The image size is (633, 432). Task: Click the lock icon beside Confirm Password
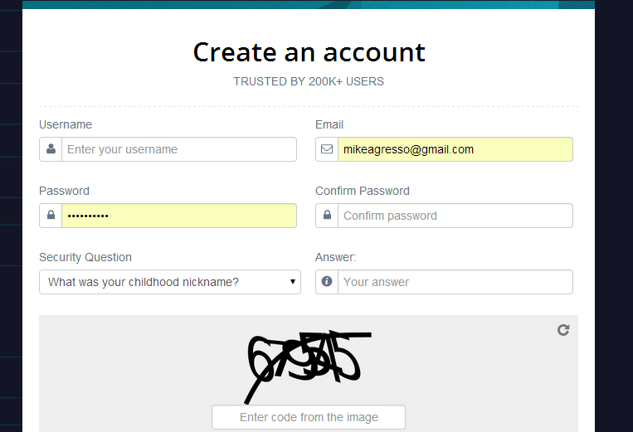click(x=327, y=216)
